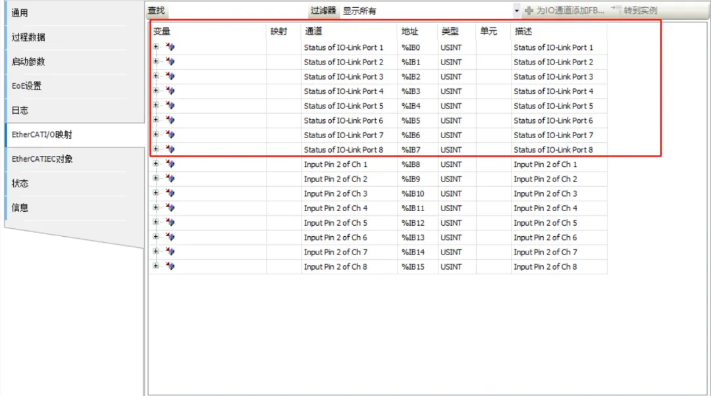Click the 地址 column header
The height and width of the screenshot is (396, 711).
410,31
